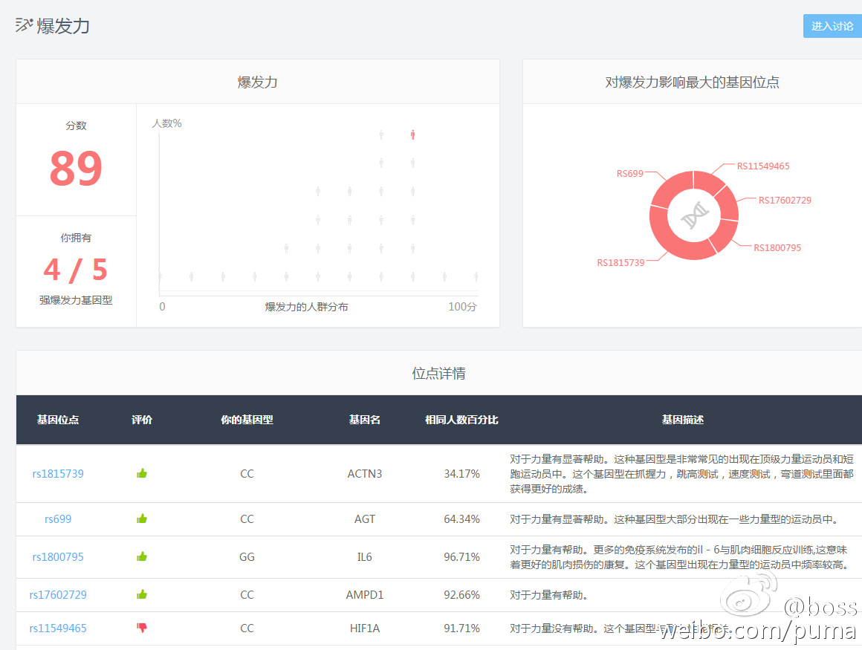
Task: Click the thumbs-up icon in the rs17602729 row
Action: point(142,594)
